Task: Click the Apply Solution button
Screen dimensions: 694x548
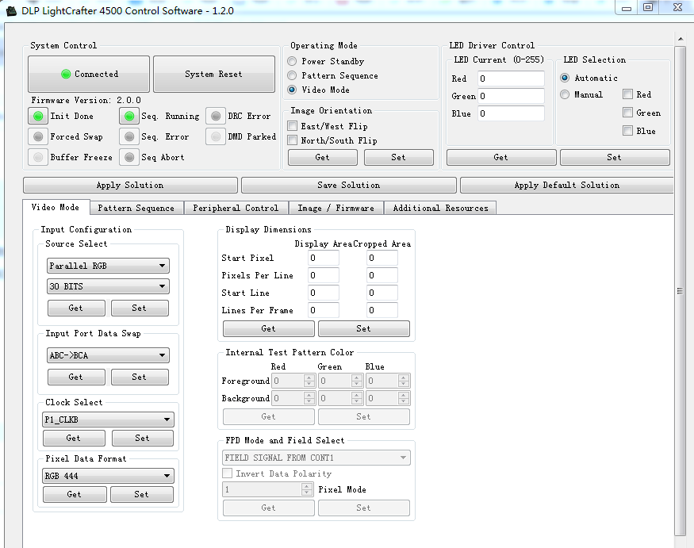Action: pyautogui.click(x=130, y=185)
